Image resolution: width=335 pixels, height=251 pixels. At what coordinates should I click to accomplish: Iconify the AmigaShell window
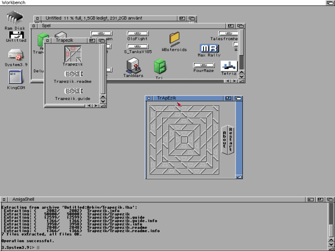[x=311, y=199]
